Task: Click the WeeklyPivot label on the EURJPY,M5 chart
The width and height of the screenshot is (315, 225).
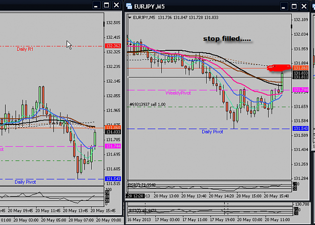Action: 178,93
